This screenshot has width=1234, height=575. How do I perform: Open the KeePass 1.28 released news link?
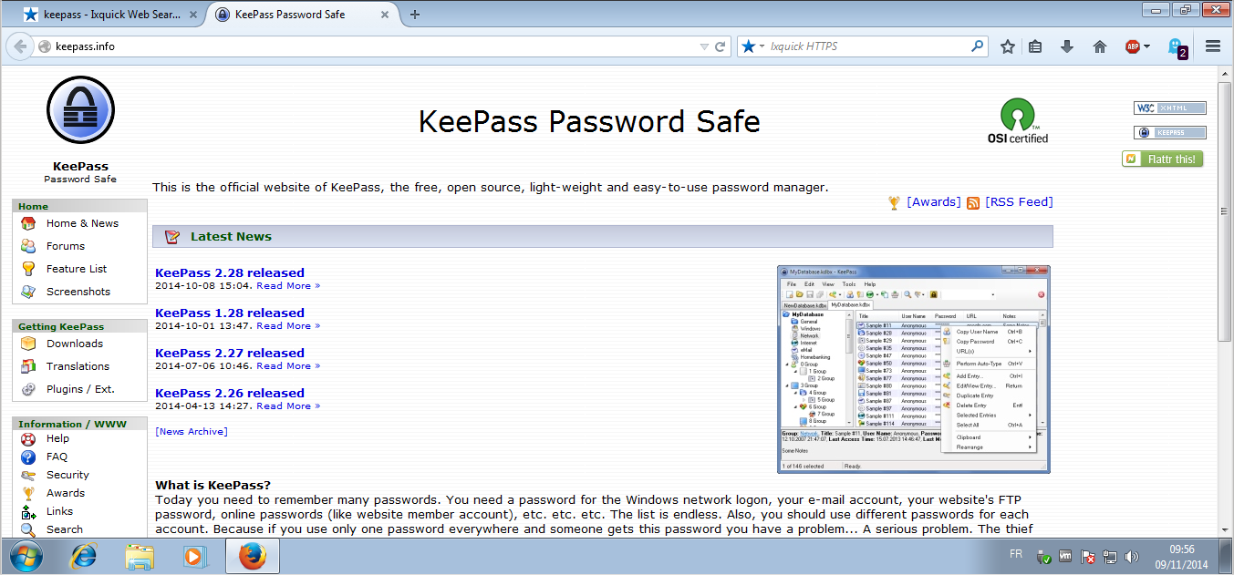click(x=230, y=313)
